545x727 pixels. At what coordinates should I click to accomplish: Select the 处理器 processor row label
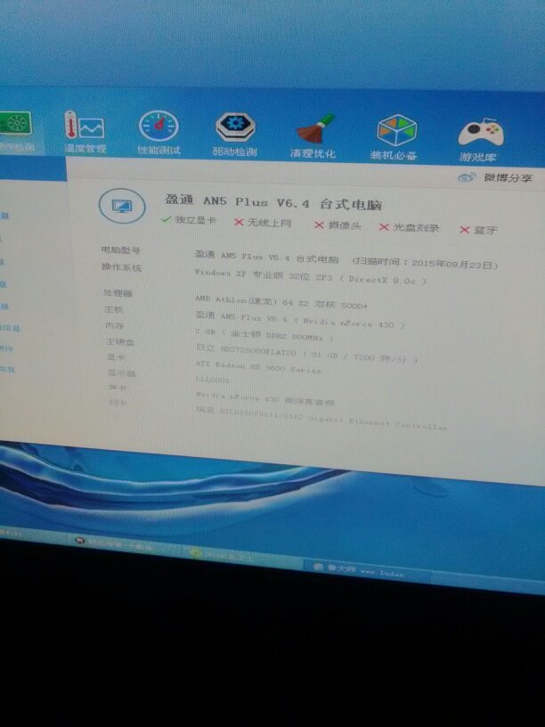(117, 292)
